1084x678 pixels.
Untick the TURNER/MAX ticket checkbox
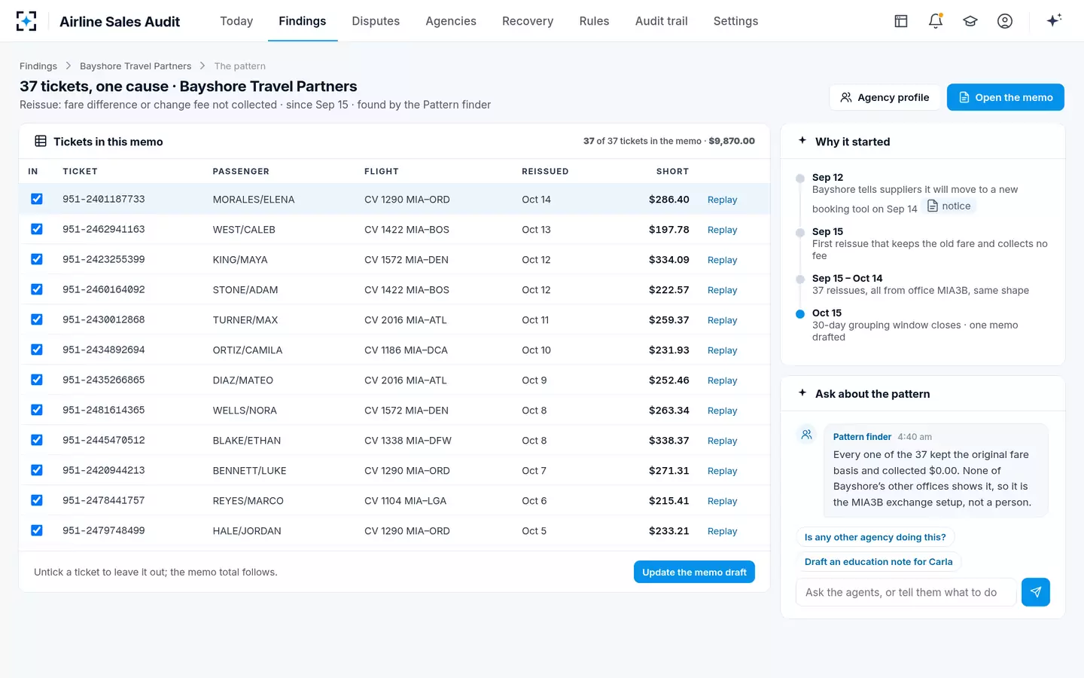tap(37, 319)
